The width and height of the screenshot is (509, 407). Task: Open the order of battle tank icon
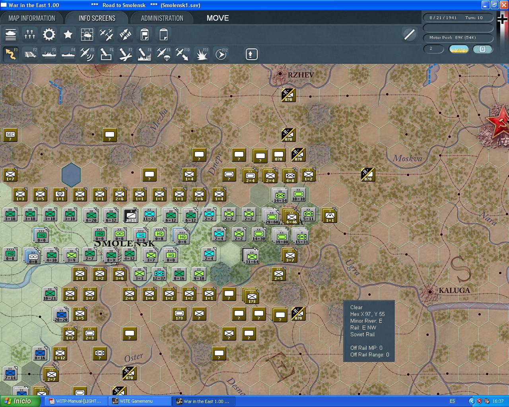[x=11, y=35]
